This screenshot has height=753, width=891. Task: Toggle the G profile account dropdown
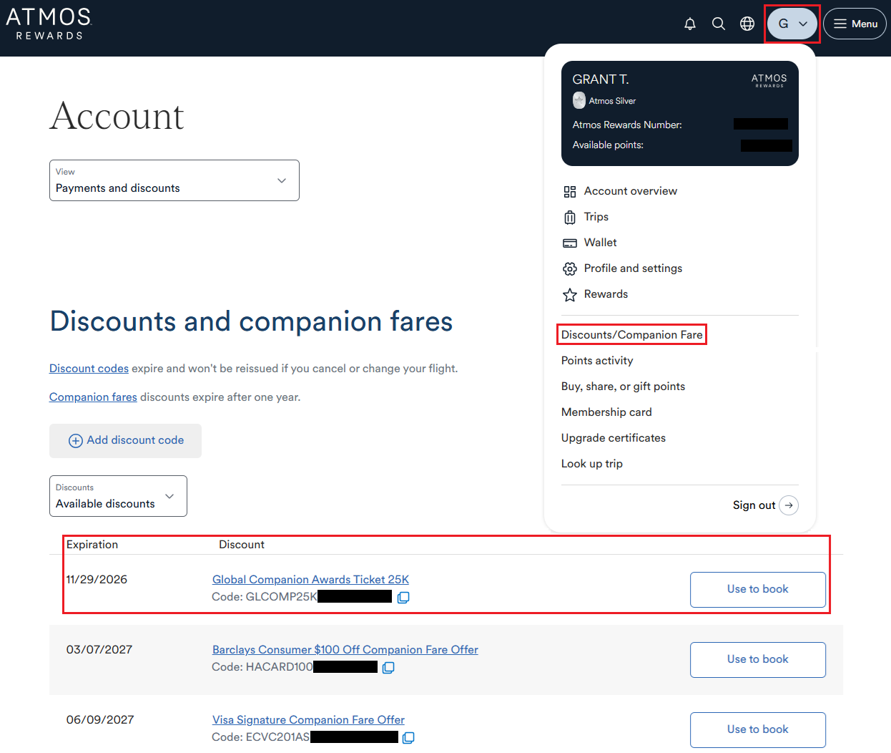[792, 24]
